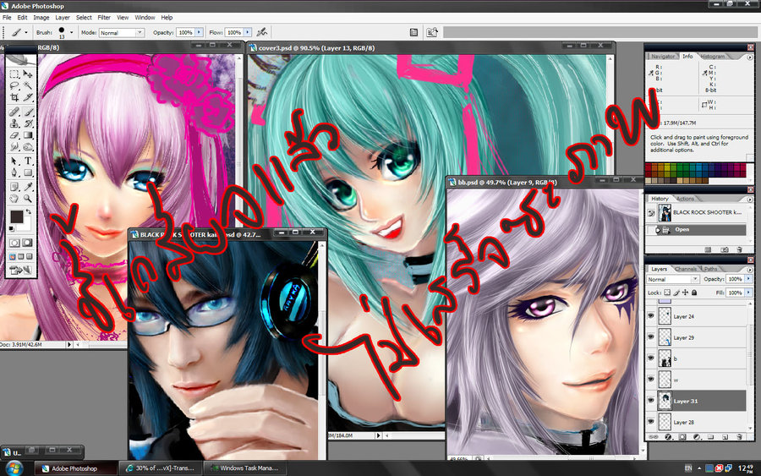Open the Brush preset picker arrow

click(71, 32)
